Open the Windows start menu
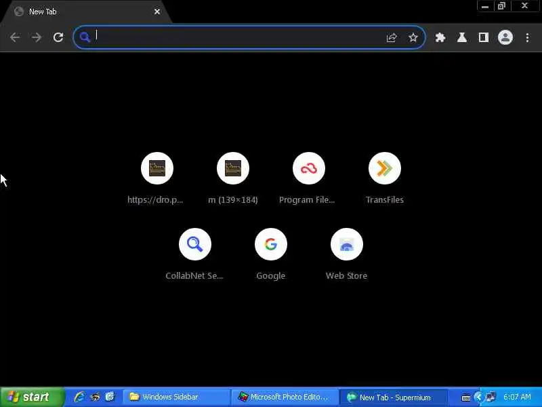This screenshot has height=407, width=542. (x=32, y=397)
